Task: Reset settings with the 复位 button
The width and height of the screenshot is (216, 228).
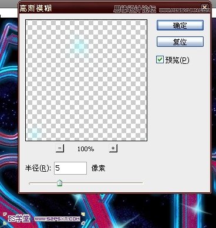Action: coord(180,42)
